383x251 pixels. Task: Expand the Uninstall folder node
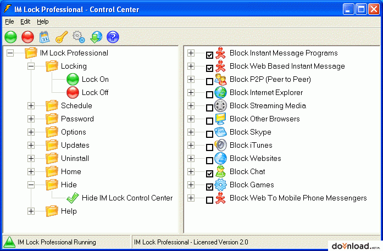point(31,159)
